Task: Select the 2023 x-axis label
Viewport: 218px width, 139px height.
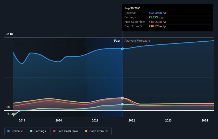Action: click(x=168, y=120)
